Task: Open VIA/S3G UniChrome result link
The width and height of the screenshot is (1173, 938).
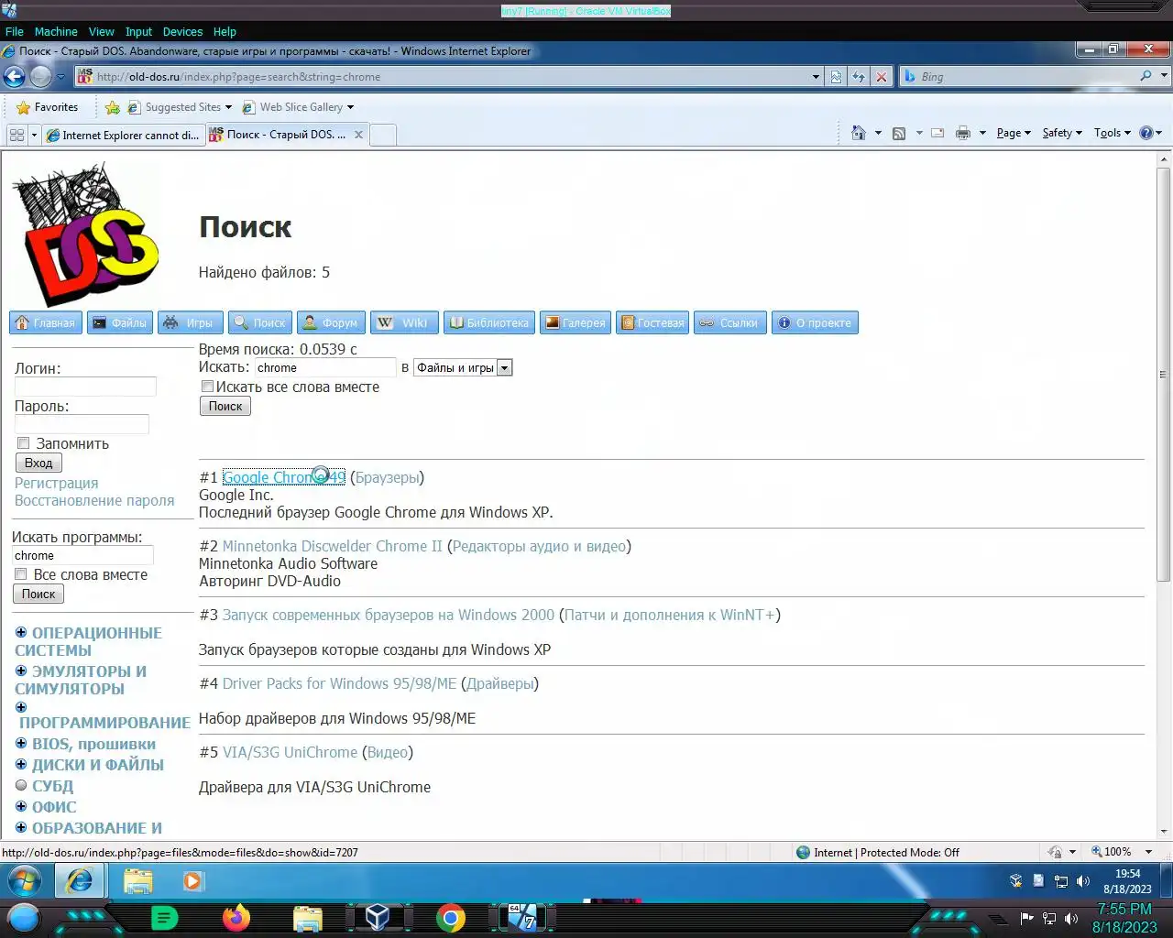Action: point(290,752)
